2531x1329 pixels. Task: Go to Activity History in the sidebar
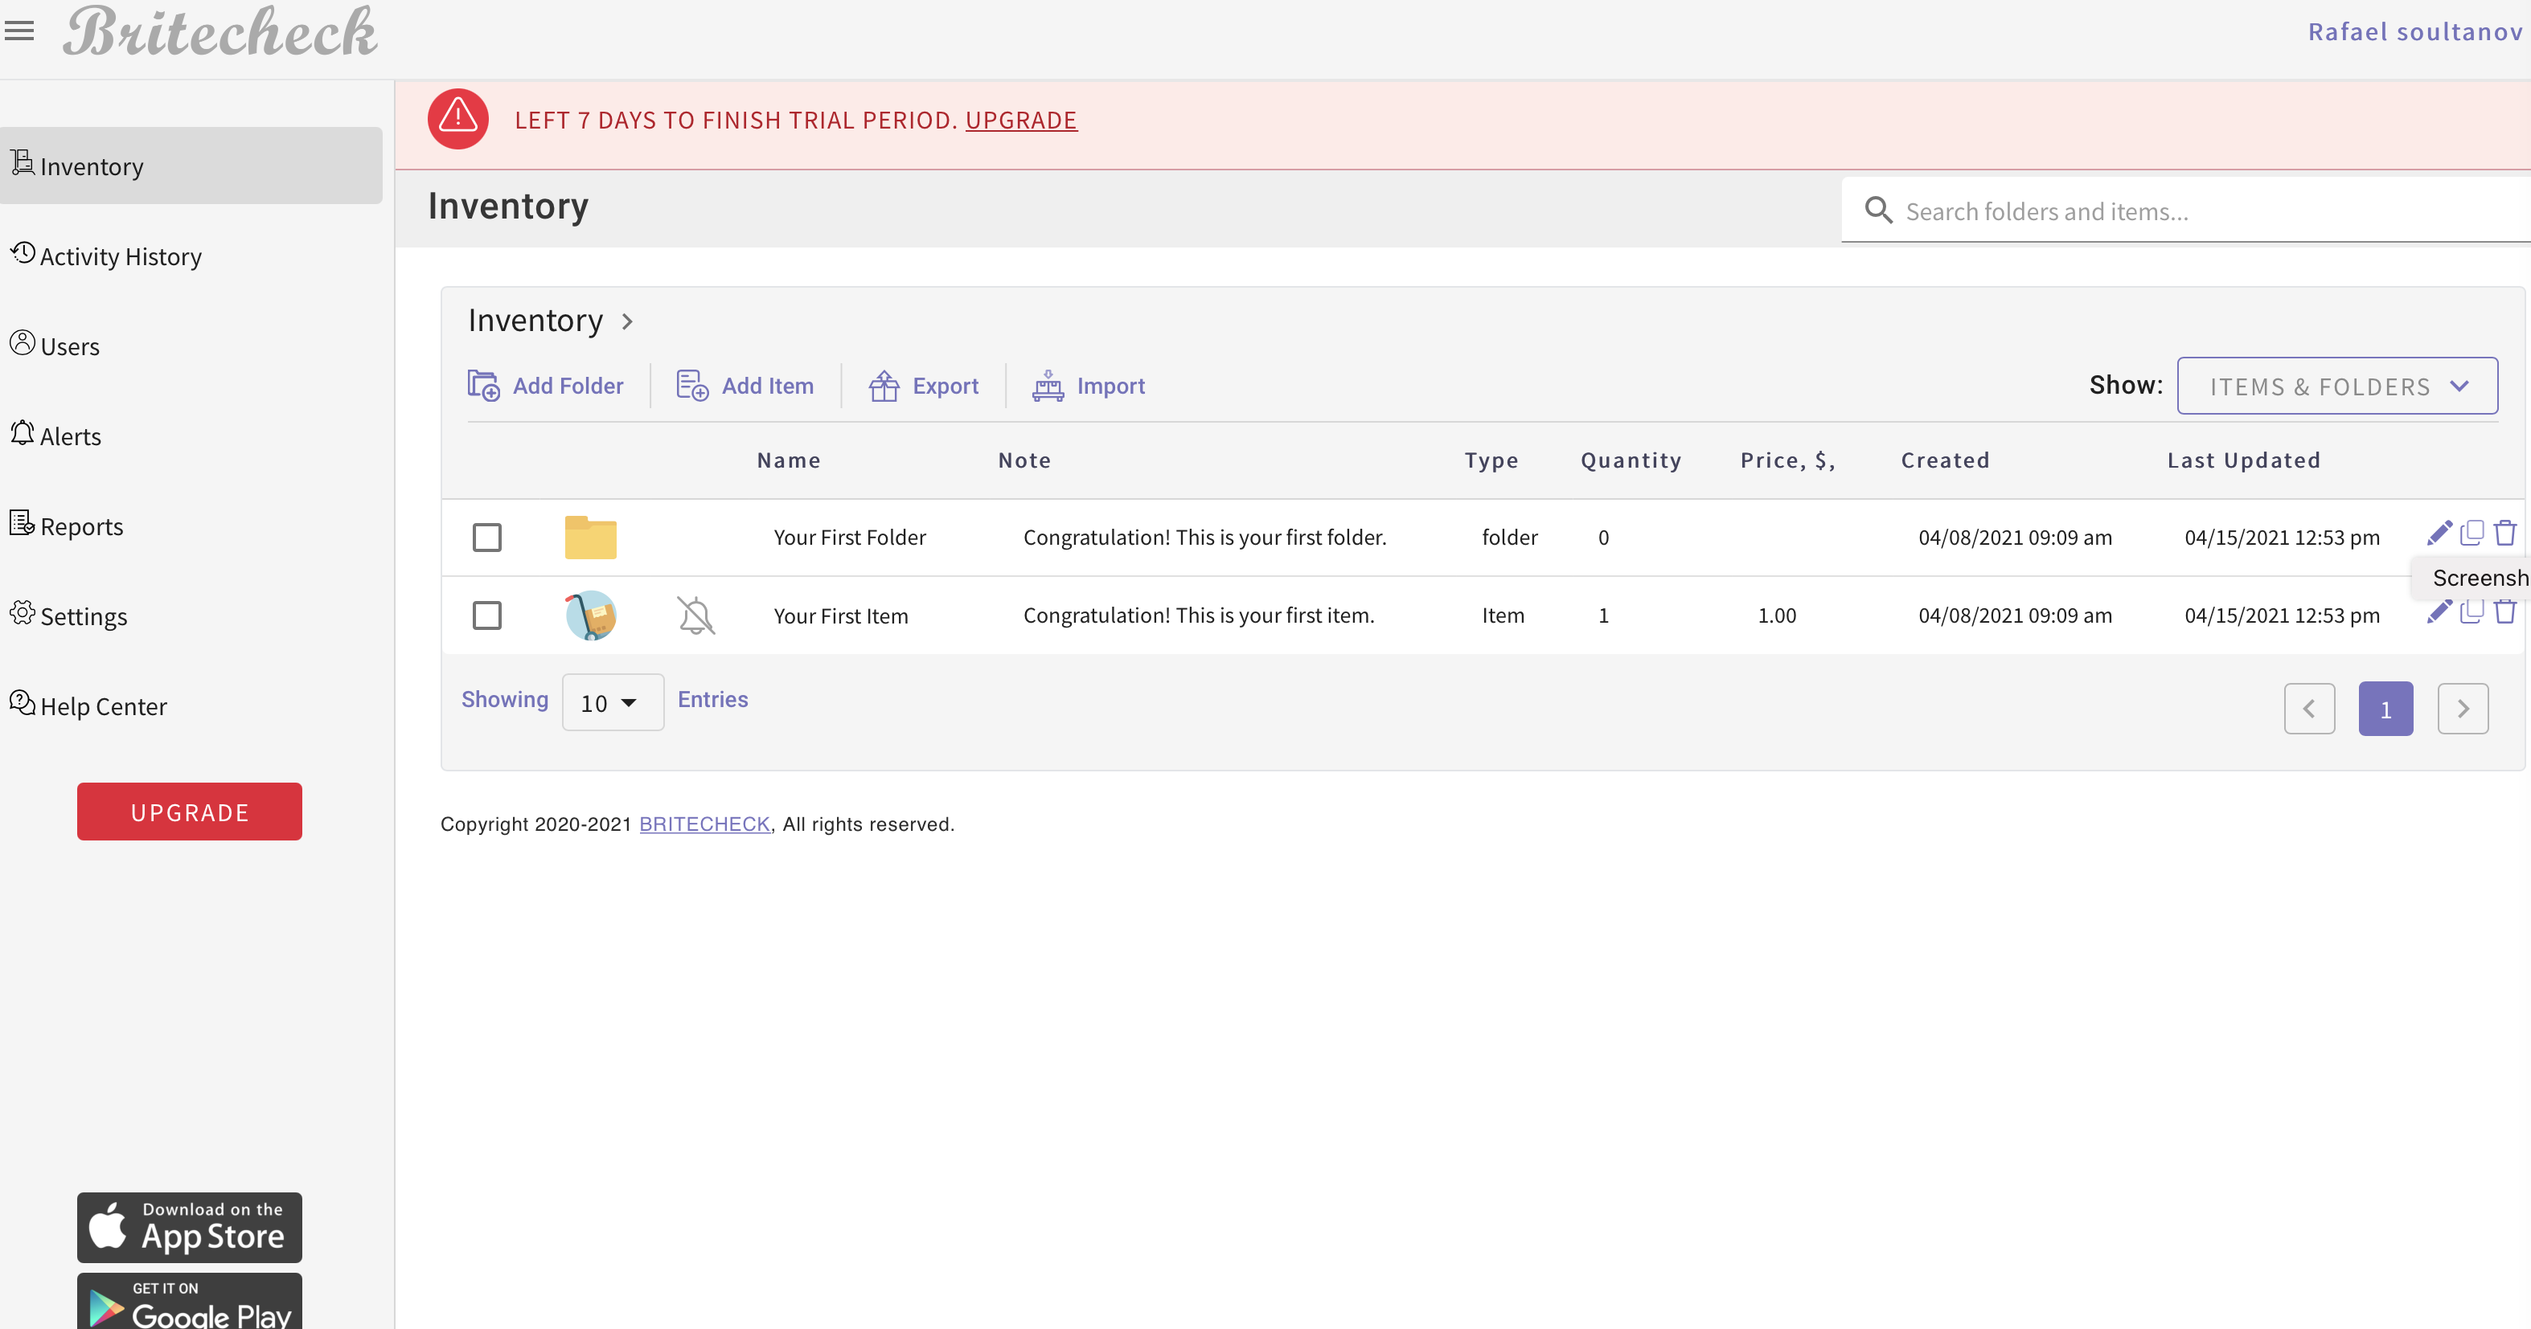[119, 256]
